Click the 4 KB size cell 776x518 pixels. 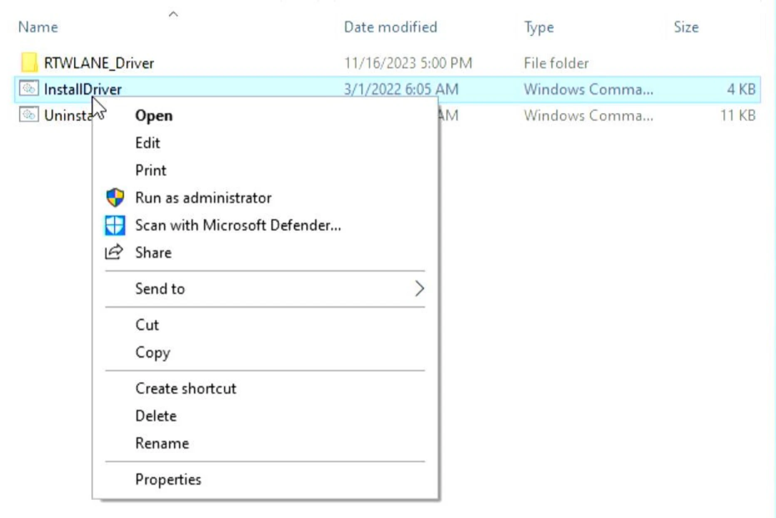[741, 90]
